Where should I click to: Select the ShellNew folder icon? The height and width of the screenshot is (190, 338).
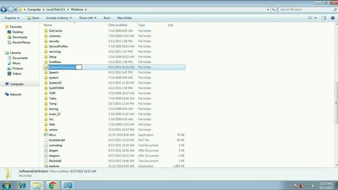click(x=46, y=62)
